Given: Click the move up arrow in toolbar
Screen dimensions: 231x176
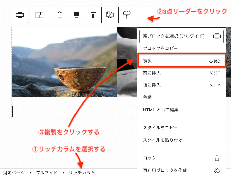Looking at the screenshot, I should click(60, 12).
